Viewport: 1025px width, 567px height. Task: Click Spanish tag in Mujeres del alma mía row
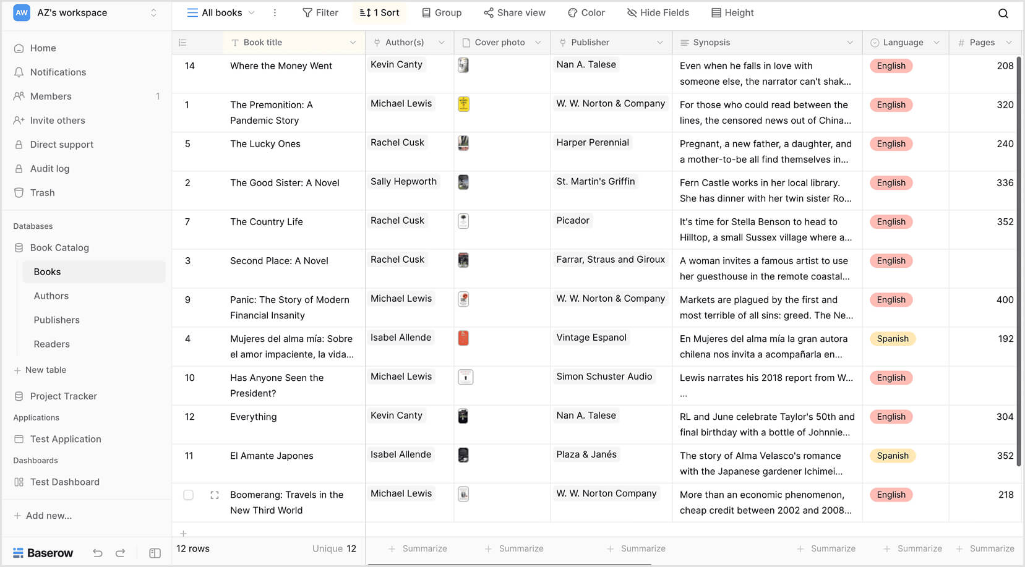[x=893, y=339]
